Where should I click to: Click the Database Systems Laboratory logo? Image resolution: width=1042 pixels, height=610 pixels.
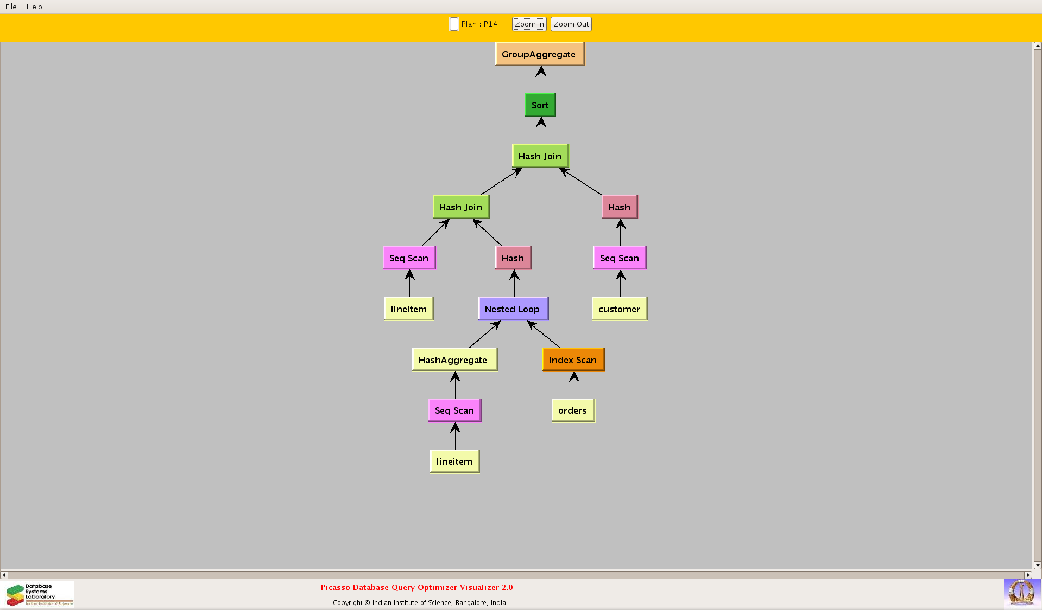pos(39,594)
